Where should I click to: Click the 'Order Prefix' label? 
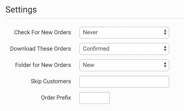tap(56, 98)
